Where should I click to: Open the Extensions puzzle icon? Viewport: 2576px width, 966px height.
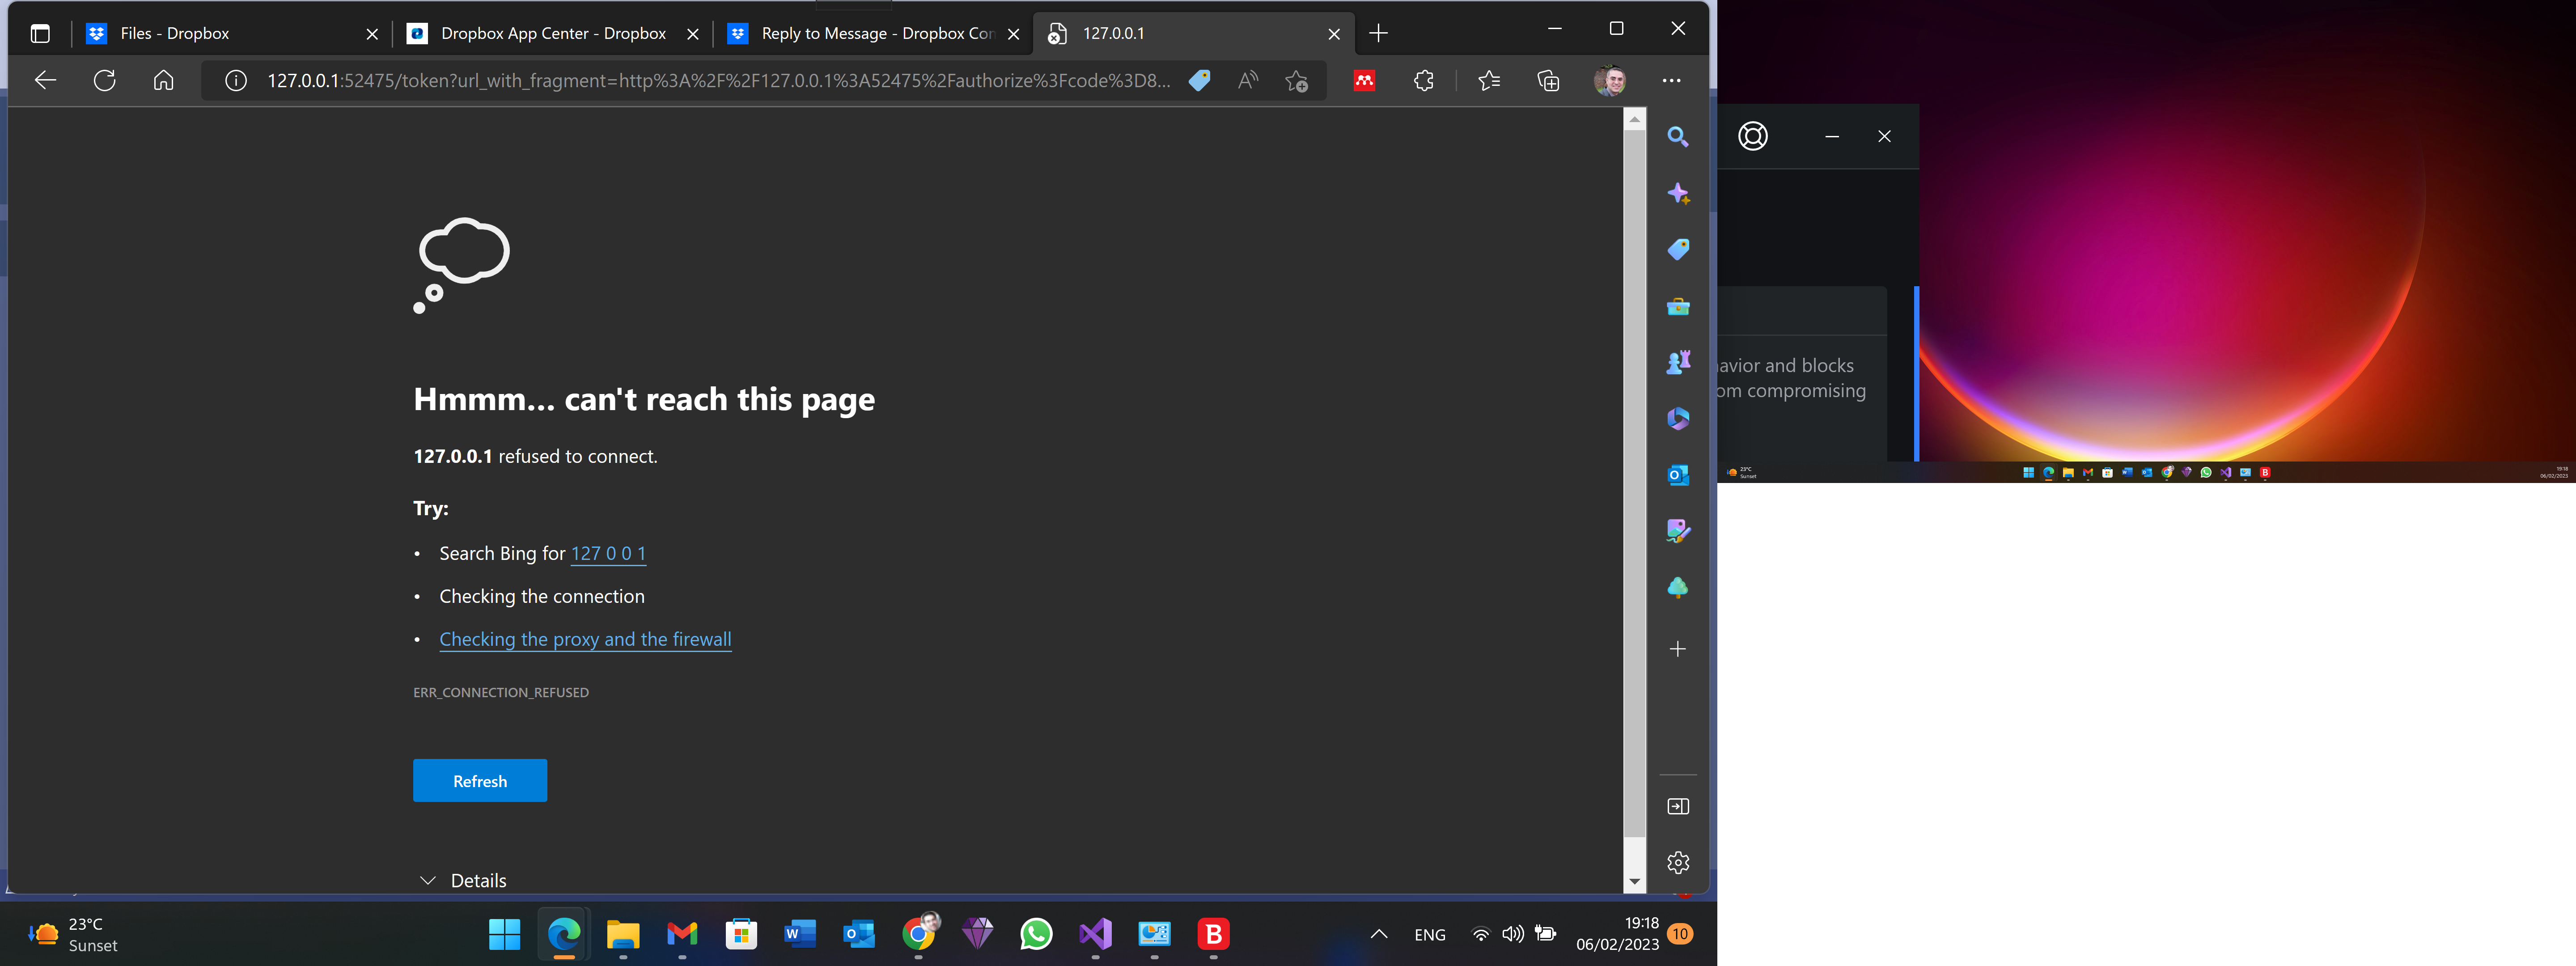pos(1424,80)
